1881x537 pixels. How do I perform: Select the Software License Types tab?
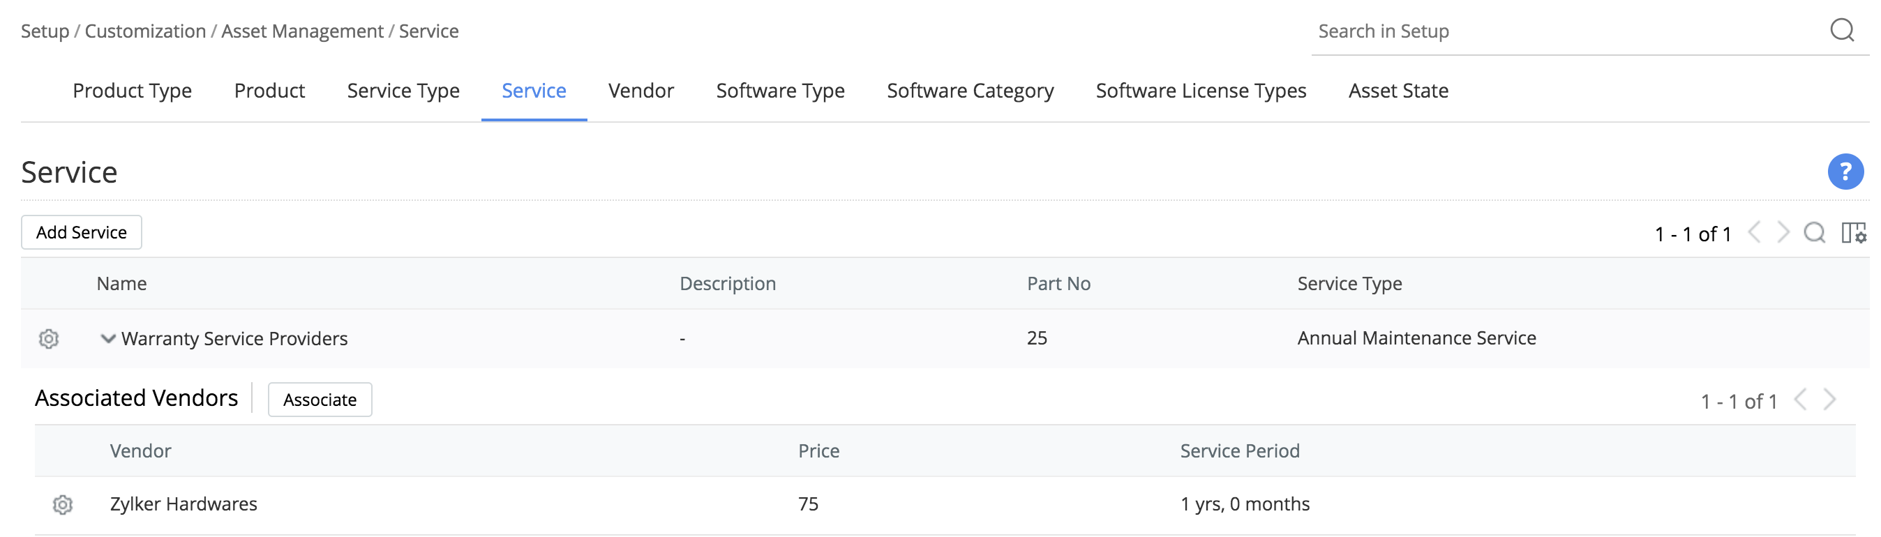pos(1201,91)
